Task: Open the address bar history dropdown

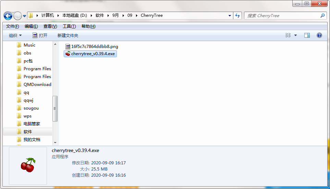Action: (230, 15)
